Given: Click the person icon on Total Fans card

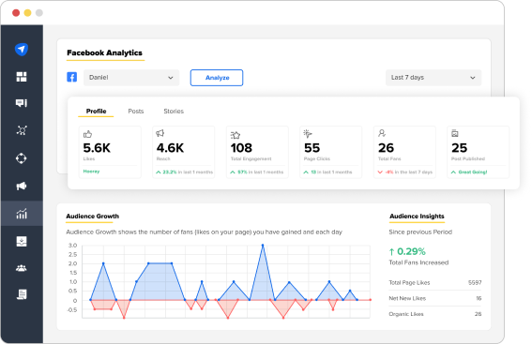Looking at the screenshot, I should 382,133.
